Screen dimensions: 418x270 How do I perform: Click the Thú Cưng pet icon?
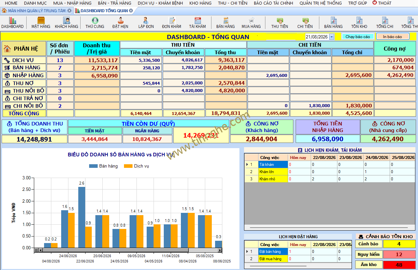[x=95, y=23]
